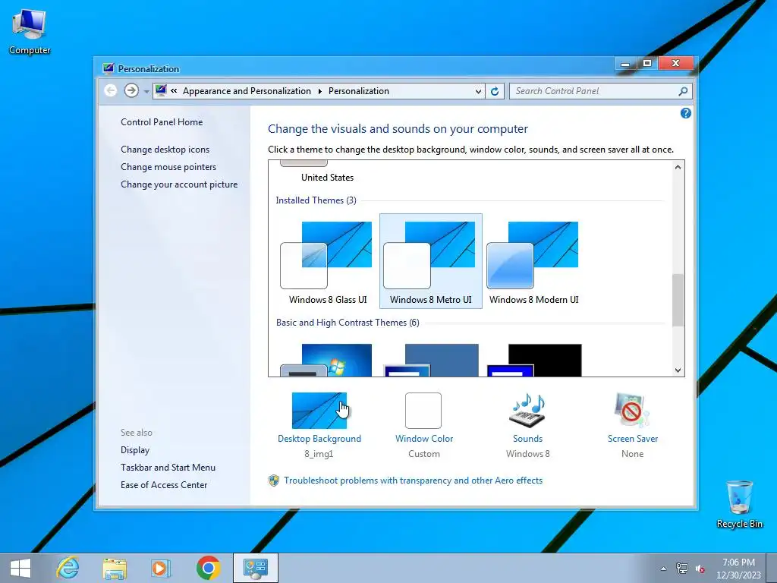This screenshot has height=583, width=777.
Task: Click the Forward arrow button
Action: point(131,91)
